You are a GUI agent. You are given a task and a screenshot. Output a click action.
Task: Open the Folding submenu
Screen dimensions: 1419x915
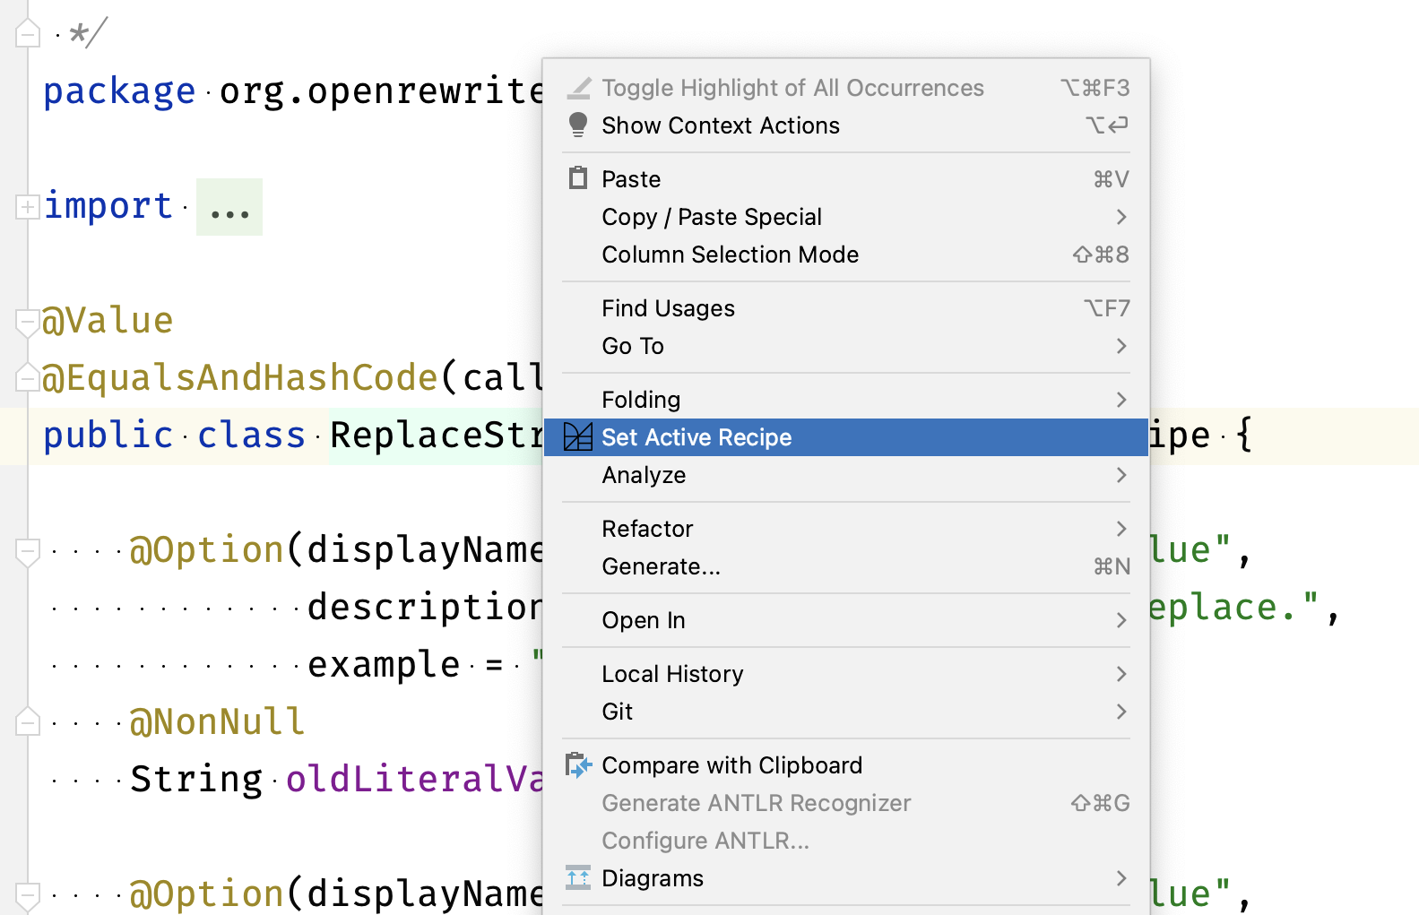tap(846, 400)
